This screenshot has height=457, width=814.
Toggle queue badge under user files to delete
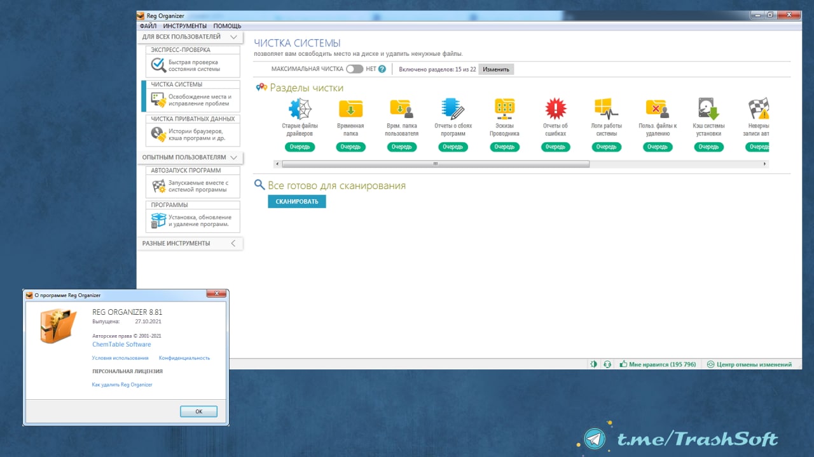[658, 147]
